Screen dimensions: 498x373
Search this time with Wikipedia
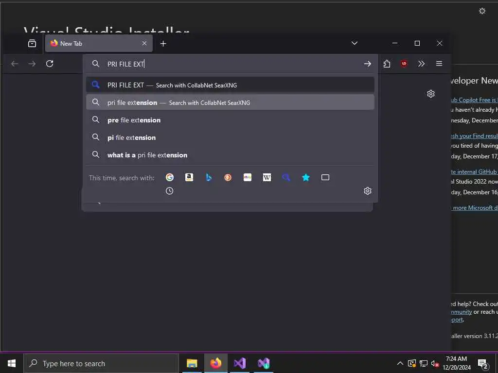[267, 177]
